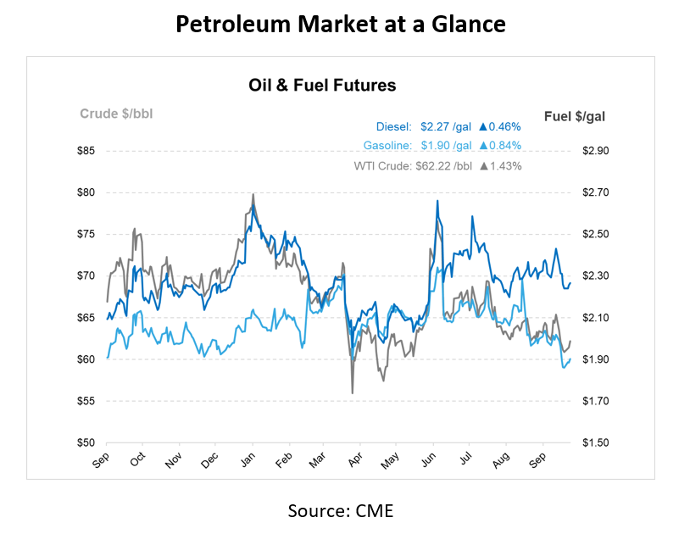The image size is (690, 534).
Task: Select the Gasoline legend label
Action: point(387,145)
